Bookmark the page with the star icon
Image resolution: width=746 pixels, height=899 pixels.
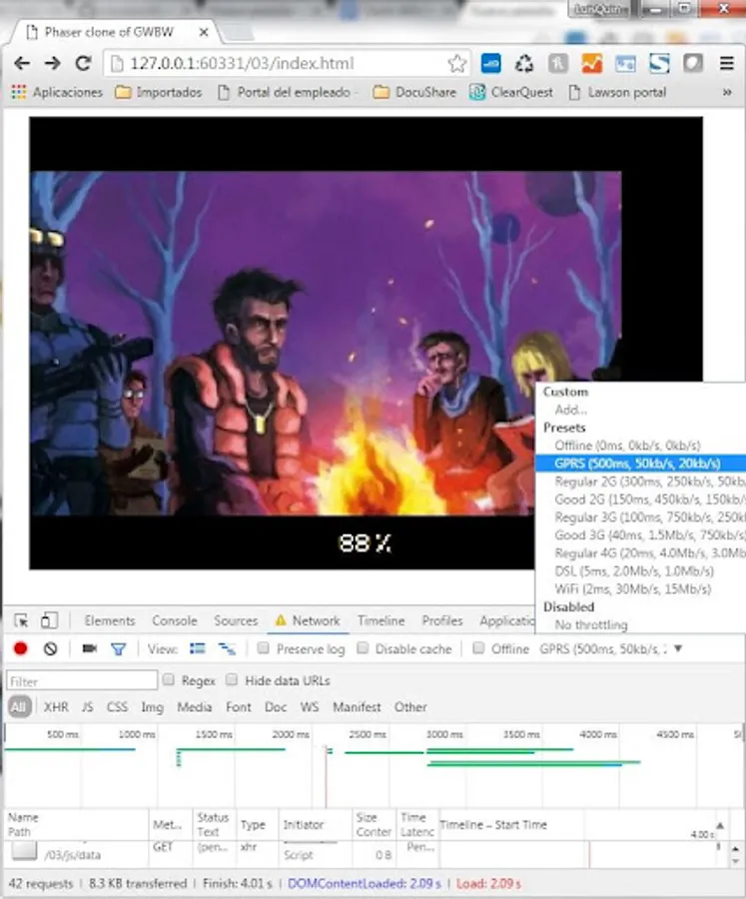click(x=457, y=63)
